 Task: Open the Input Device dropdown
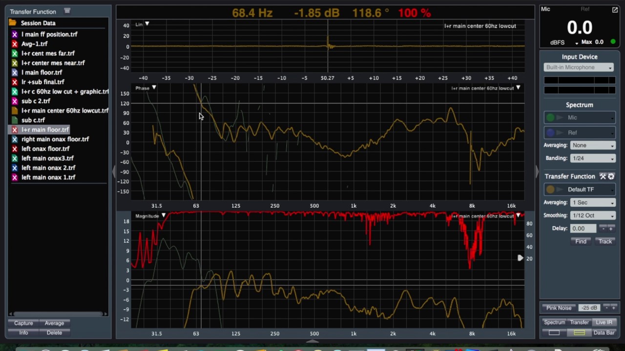(x=579, y=67)
